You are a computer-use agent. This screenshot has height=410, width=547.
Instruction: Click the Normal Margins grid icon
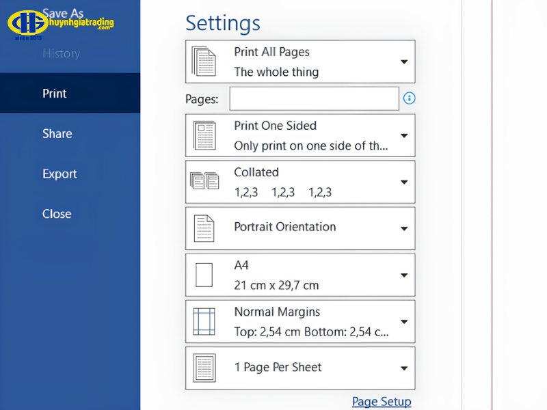204,321
